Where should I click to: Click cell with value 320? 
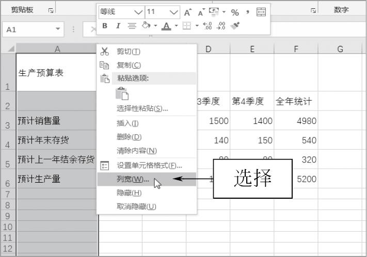pyautogui.click(x=305, y=159)
